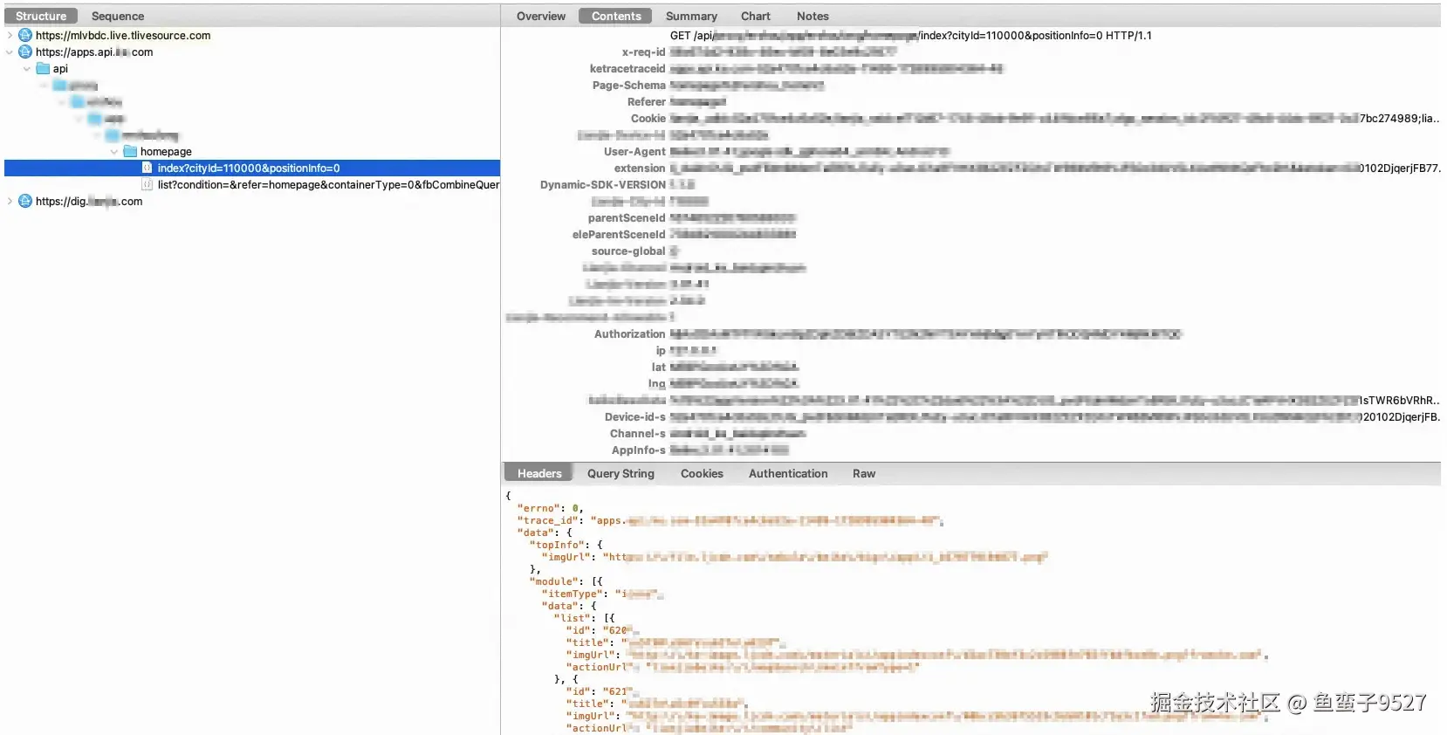
Task: Click the "itemType" line in response JSON
Action: (602, 594)
